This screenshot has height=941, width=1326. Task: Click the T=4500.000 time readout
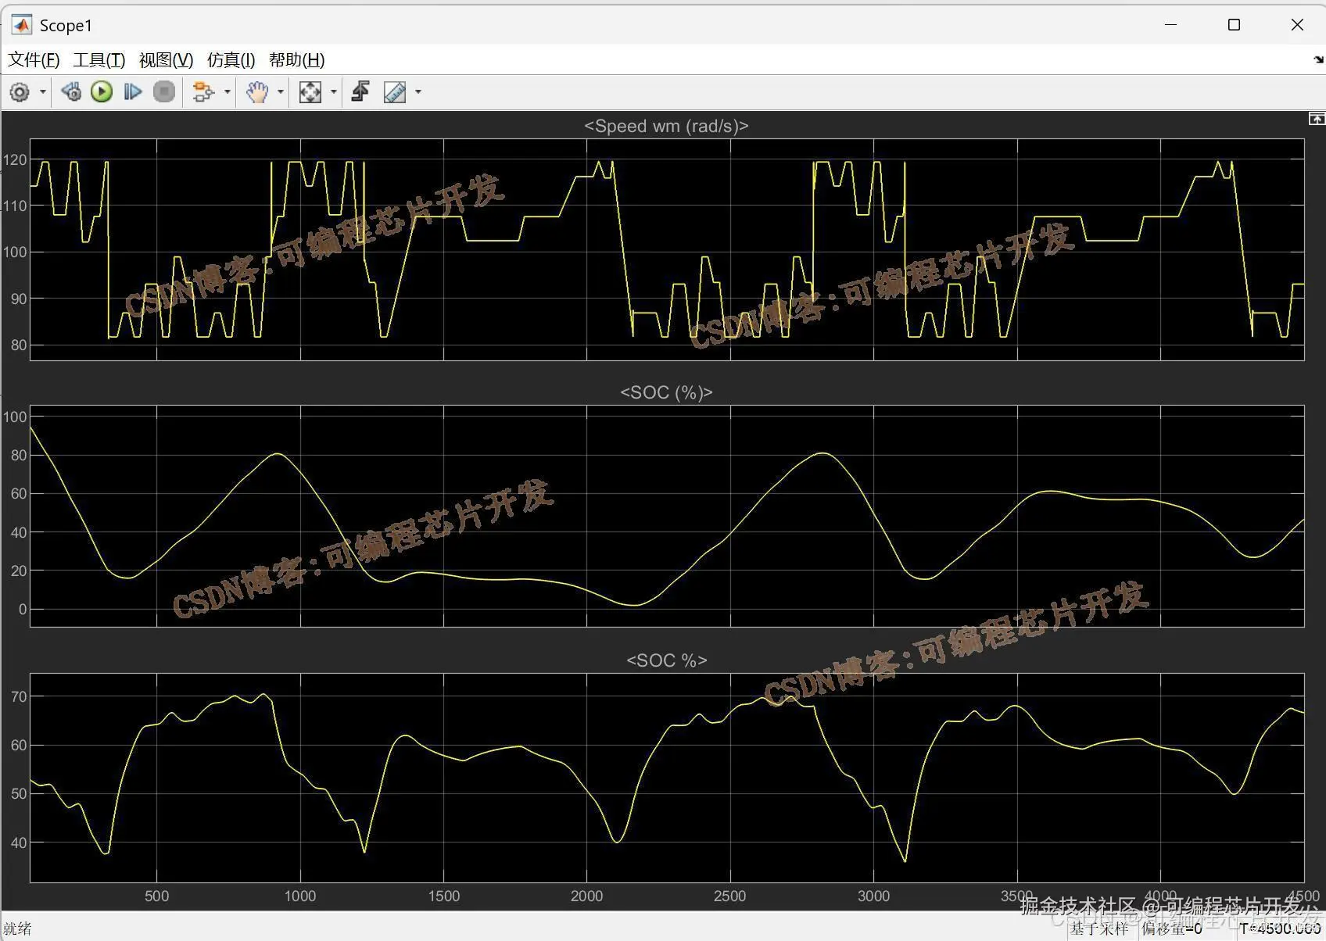tap(1280, 928)
